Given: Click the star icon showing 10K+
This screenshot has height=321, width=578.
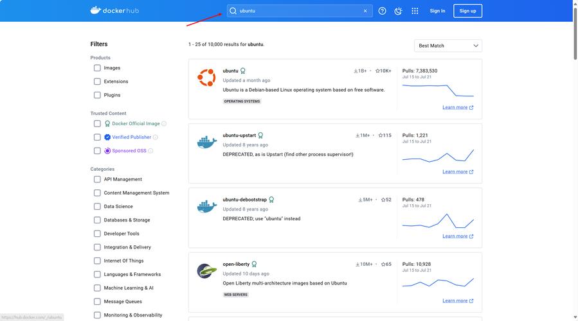Looking at the screenshot, I should point(377,71).
